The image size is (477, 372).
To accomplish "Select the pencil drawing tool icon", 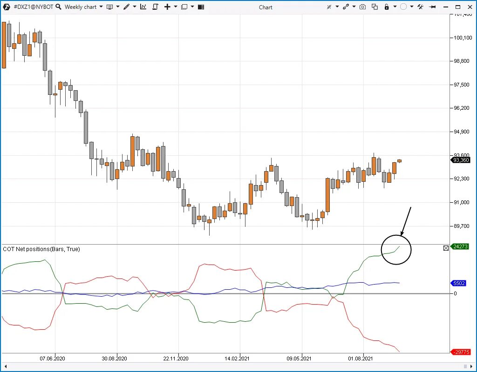I will click(x=127, y=7).
